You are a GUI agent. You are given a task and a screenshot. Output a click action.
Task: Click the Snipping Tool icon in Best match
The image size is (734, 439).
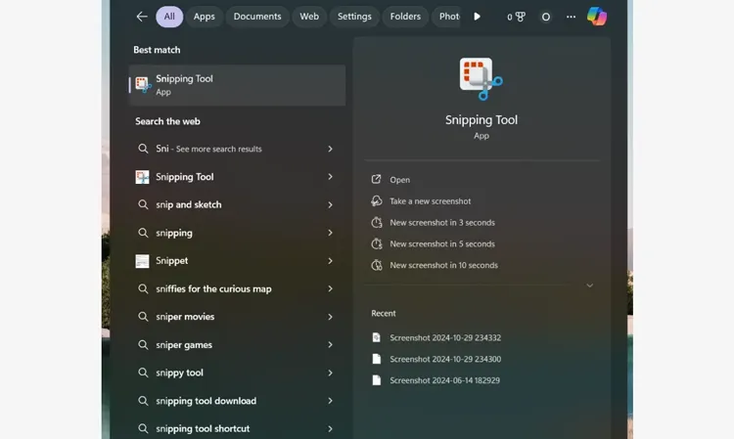coord(143,85)
